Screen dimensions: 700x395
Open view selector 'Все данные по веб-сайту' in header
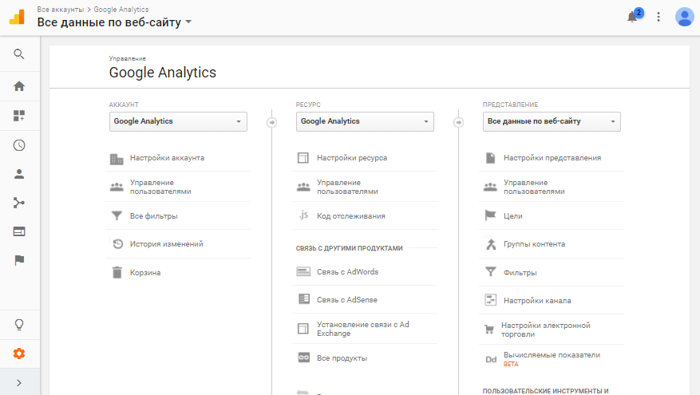[x=114, y=22]
